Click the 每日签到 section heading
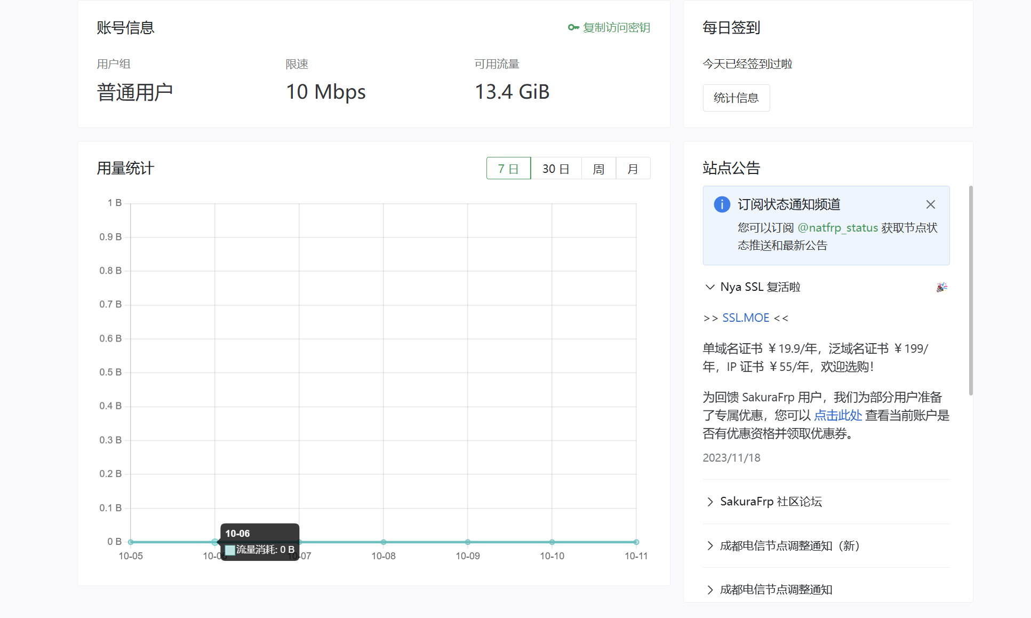 click(731, 27)
